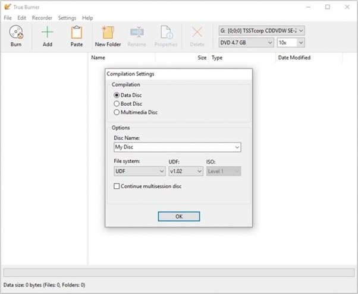Viewport: 358px width, 294px height.
Task: Click the True Burner title bar icon
Action: click(x=7, y=7)
